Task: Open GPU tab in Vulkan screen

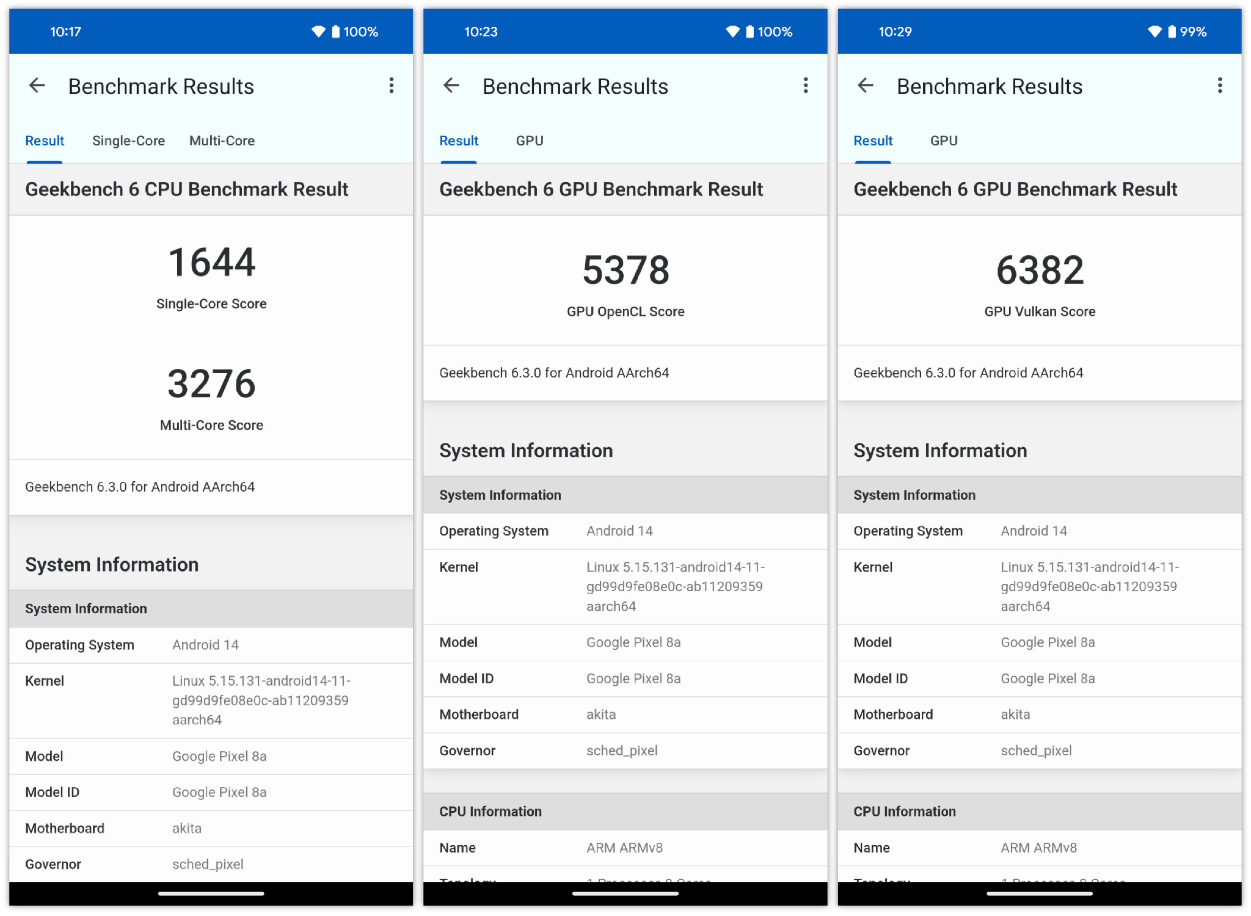Action: click(x=944, y=141)
